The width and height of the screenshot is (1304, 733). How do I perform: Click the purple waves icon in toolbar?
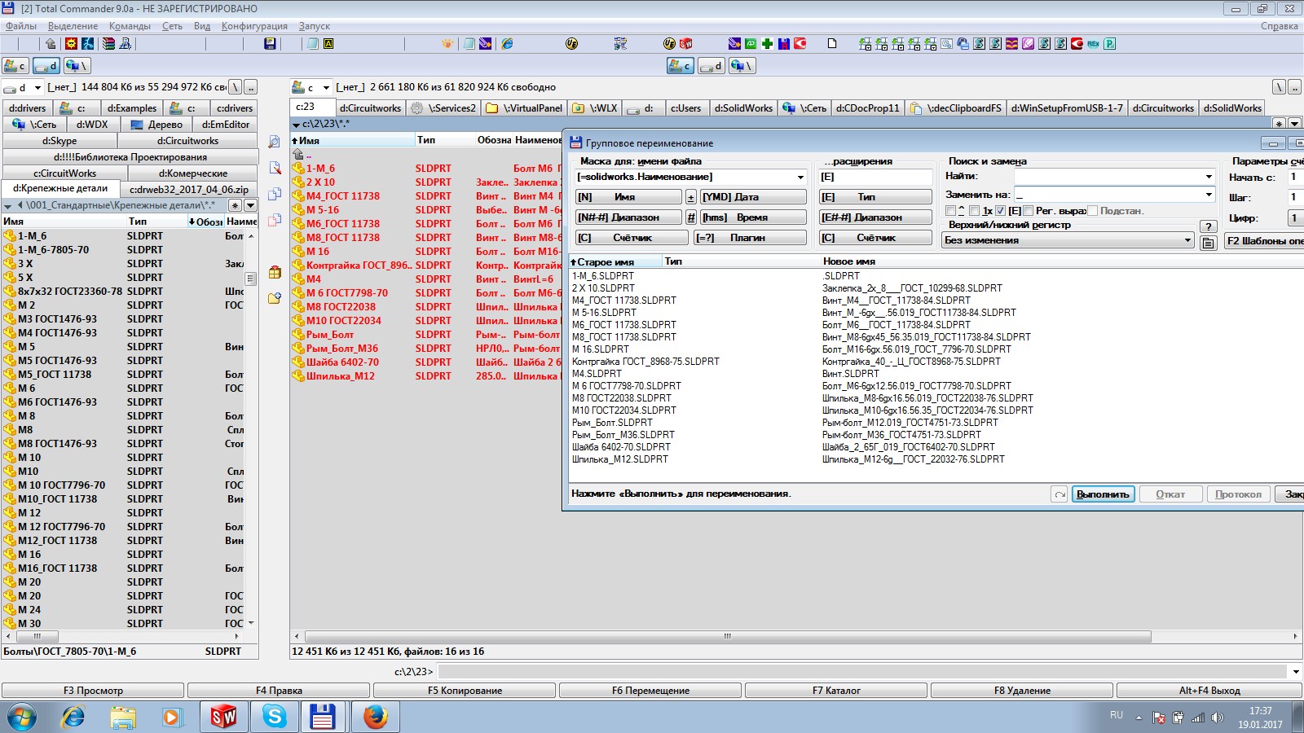(1011, 44)
